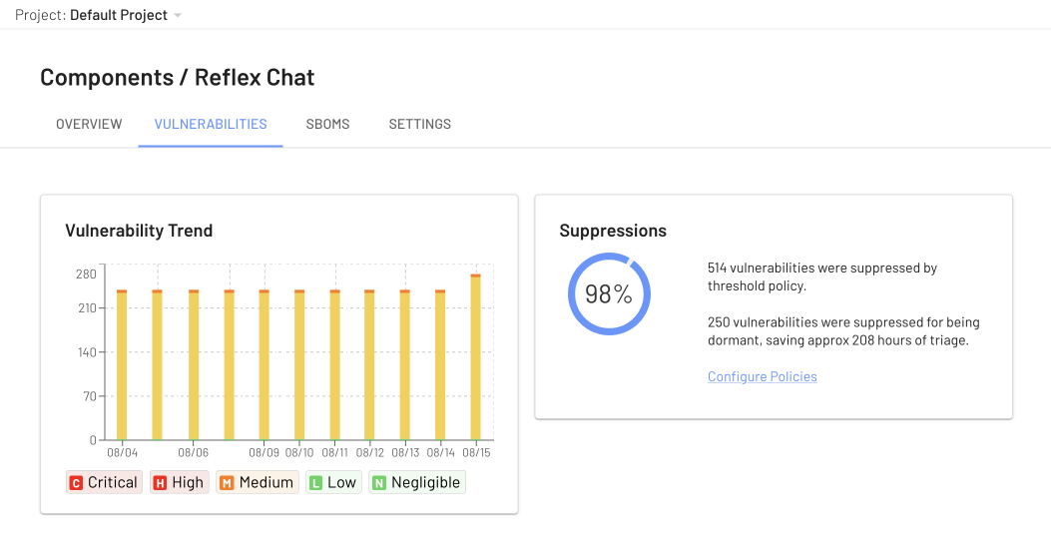Switch to the SBOMs tab
The width and height of the screenshot is (1051, 540).
point(327,124)
